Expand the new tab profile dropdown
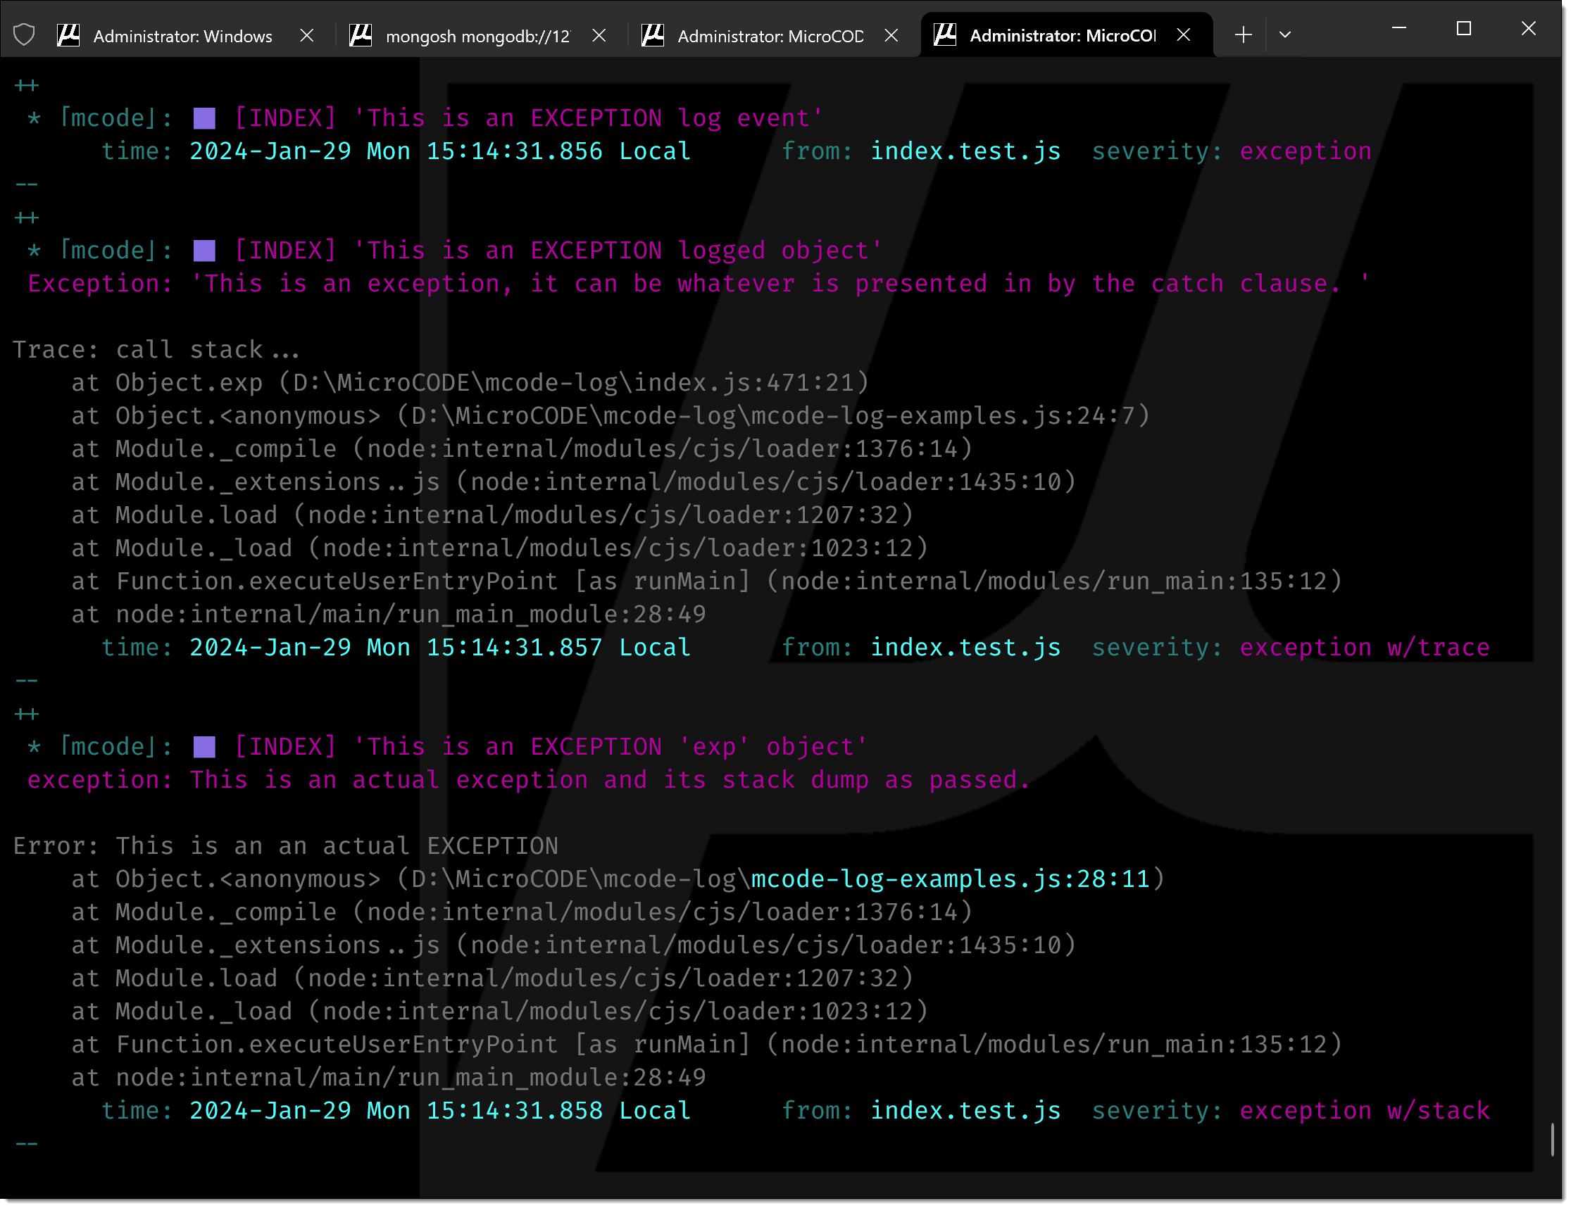This screenshot has height=1208, width=1571. 1286,34
